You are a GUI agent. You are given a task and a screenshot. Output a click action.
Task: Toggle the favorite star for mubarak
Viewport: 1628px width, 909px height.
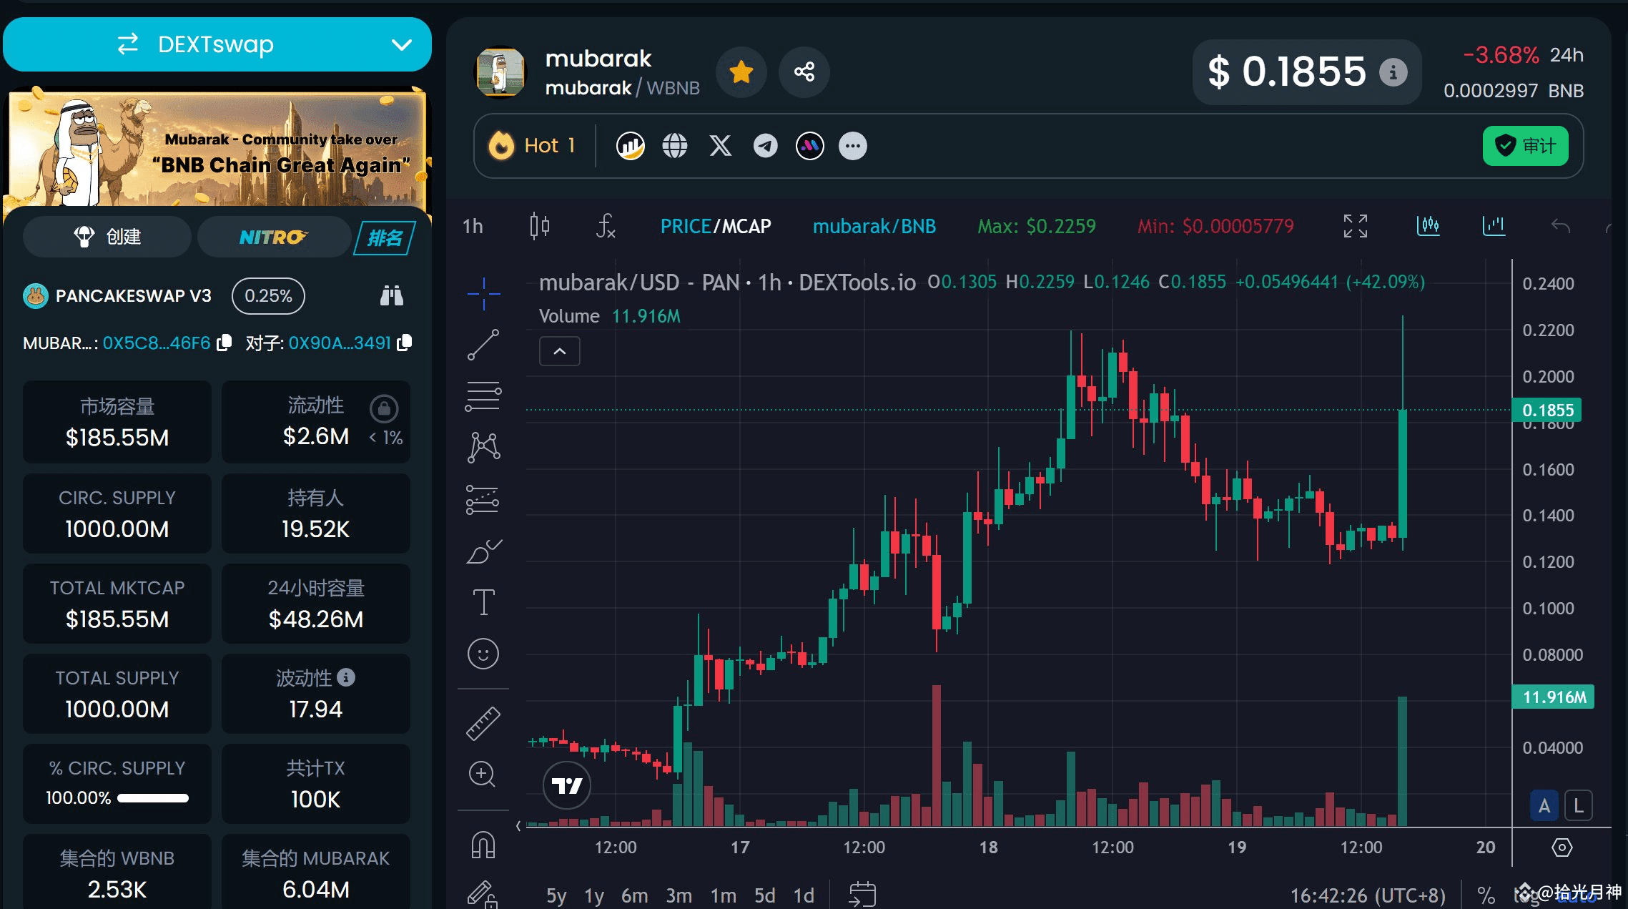click(x=741, y=72)
